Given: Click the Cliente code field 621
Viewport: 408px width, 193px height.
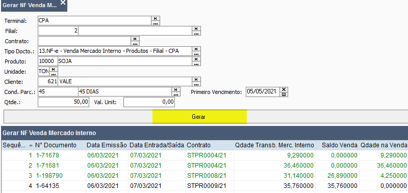Looking at the screenshot, I should pyautogui.click(x=47, y=82).
